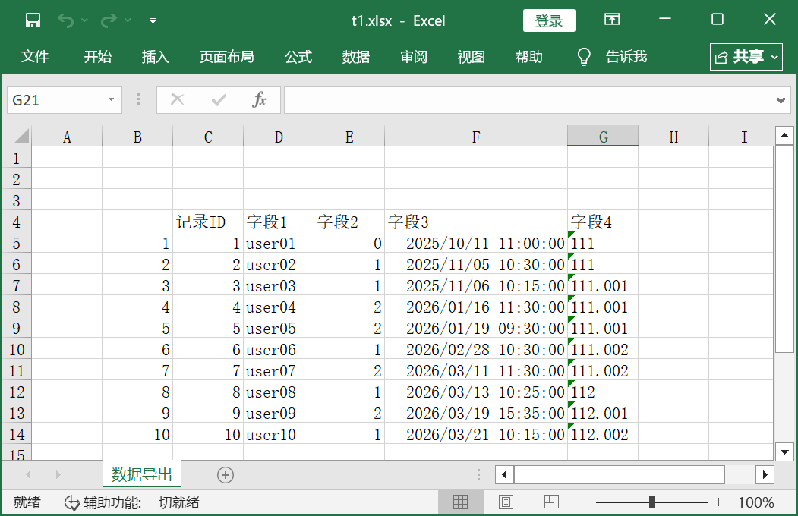The width and height of the screenshot is (798, 516).
Task: Click the horizontal scrollbar left arrow
Action: tap(504, 475)
